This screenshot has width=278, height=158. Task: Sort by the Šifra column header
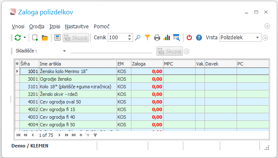coord(29,64)
